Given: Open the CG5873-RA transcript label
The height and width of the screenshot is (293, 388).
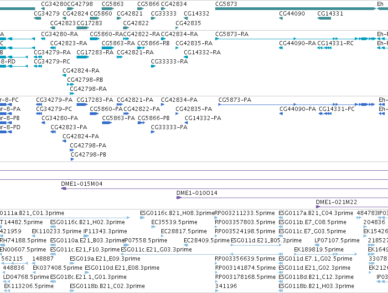Looking at the screenshot, I should (x=232, y=34).
